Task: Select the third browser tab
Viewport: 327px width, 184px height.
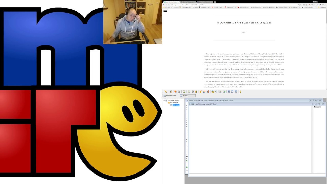Action: [204, 2]
